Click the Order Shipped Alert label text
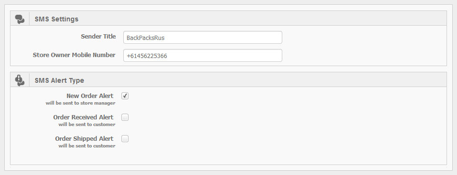457x175 pixels. (84, 138)
